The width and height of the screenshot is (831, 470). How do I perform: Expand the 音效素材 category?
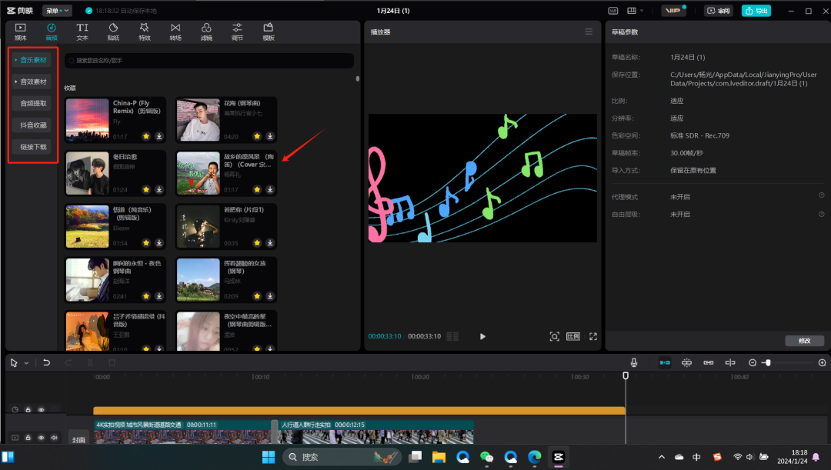pyautogui.click(x=32, y=82)
